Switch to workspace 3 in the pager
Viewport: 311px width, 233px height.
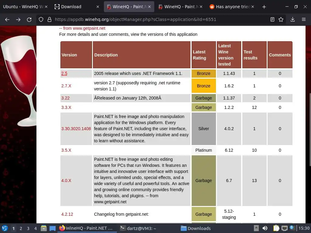coord(28,228)
